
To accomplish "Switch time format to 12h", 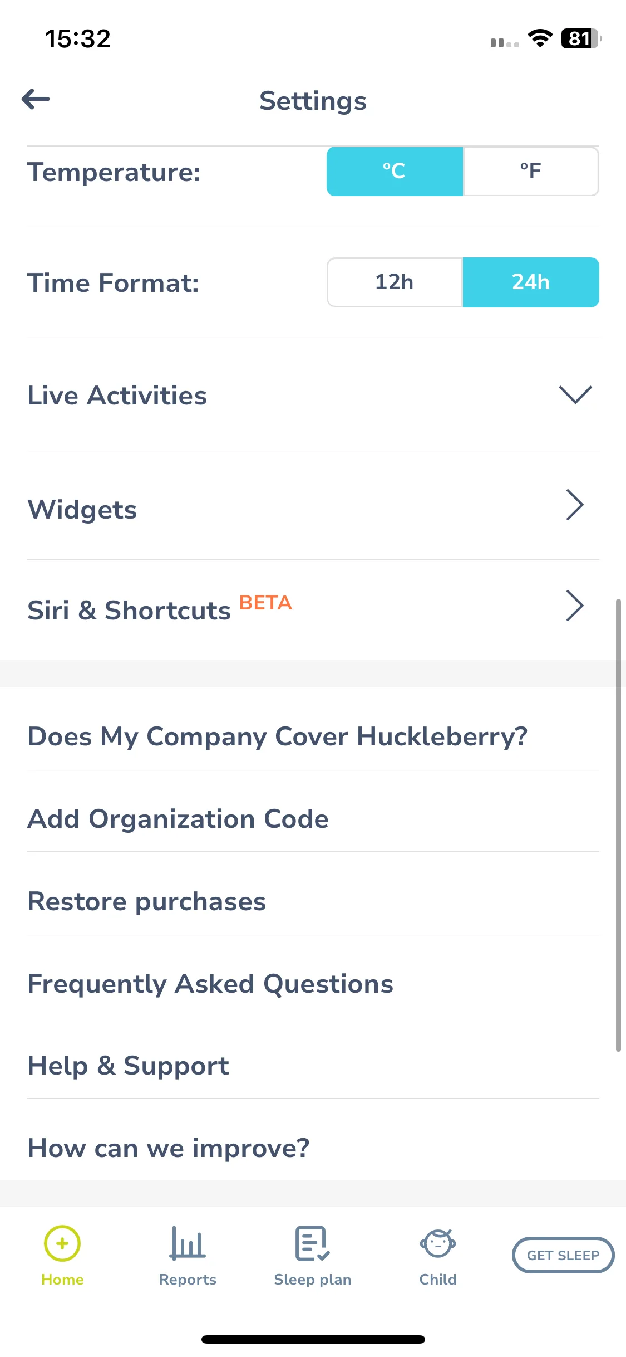I will point(395,282).
